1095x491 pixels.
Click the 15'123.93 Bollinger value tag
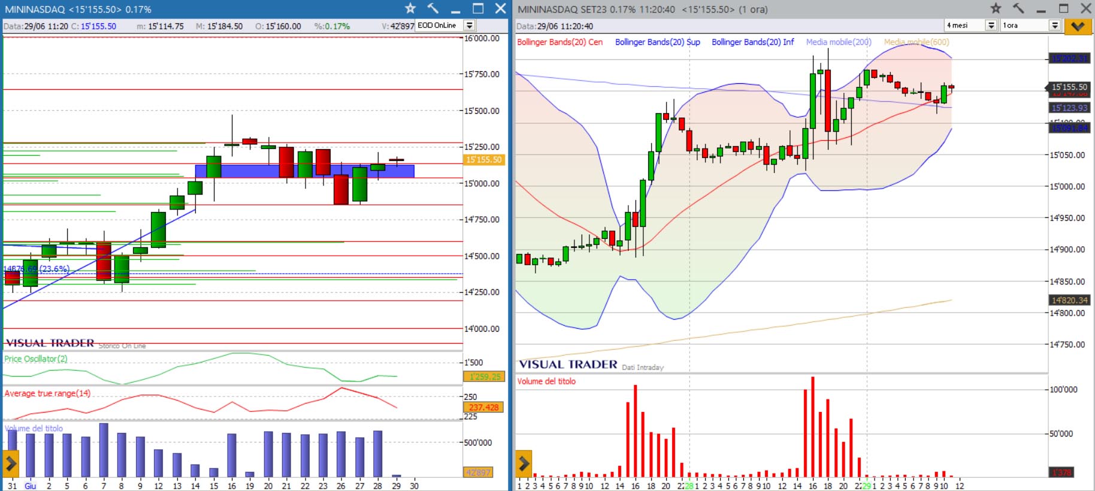(1069, 108)
